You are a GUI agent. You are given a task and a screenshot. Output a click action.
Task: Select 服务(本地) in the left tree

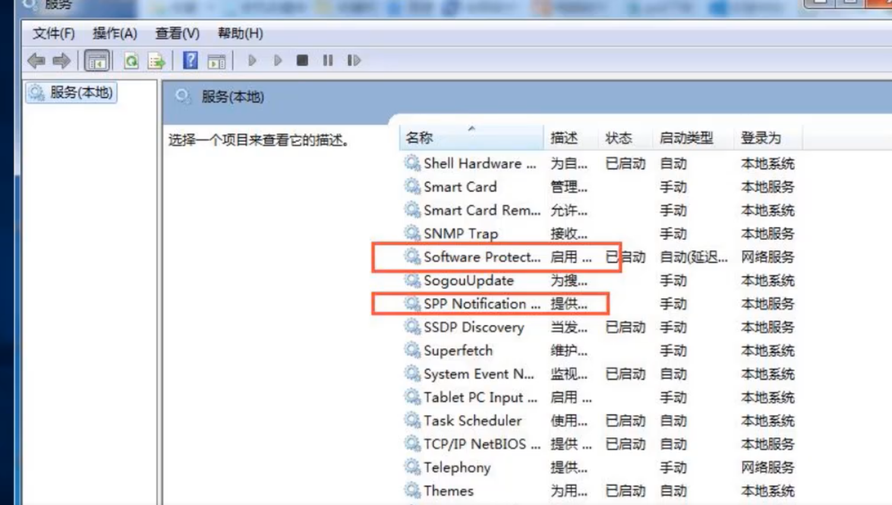(71, 93)
